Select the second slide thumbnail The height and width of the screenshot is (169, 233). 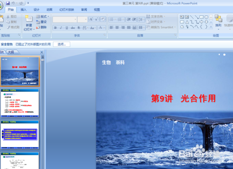pyautogui.click(x=20, y=103)
